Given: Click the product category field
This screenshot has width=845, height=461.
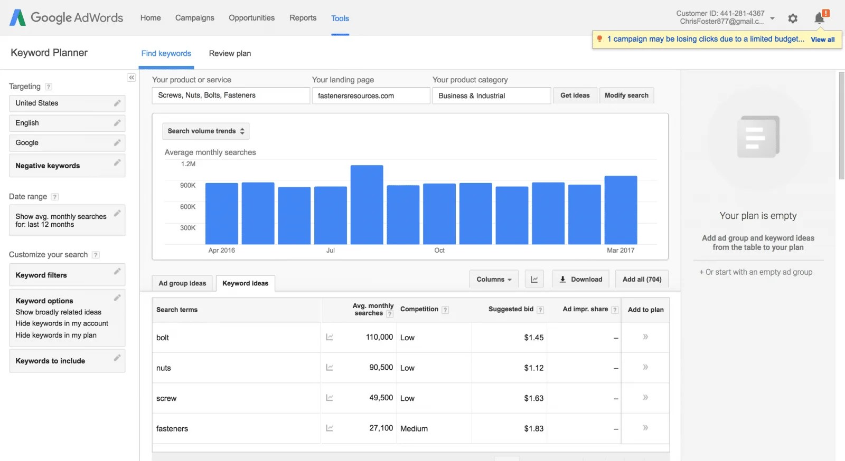Looking at the screenshot, I should (x=492, y=95).
